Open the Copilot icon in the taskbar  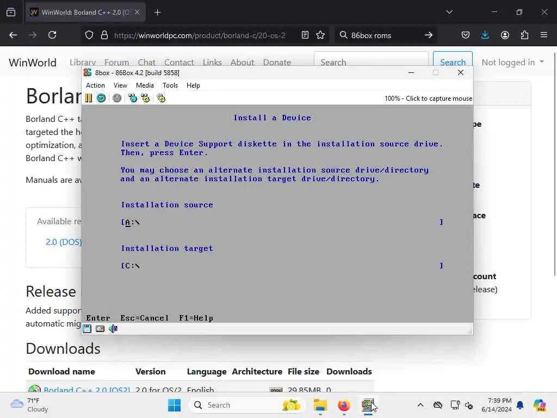click(x=540, y=405)
